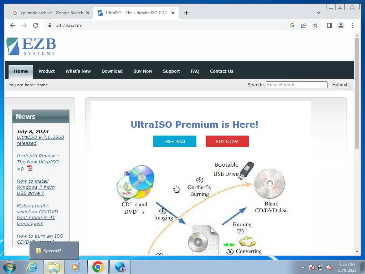Click the globe application taskbar icon
Viewport: 365px width, 274px height.
coord(120,267)
